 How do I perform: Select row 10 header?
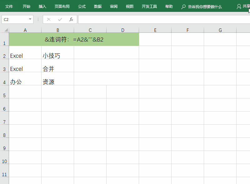[x=4, y=157]
